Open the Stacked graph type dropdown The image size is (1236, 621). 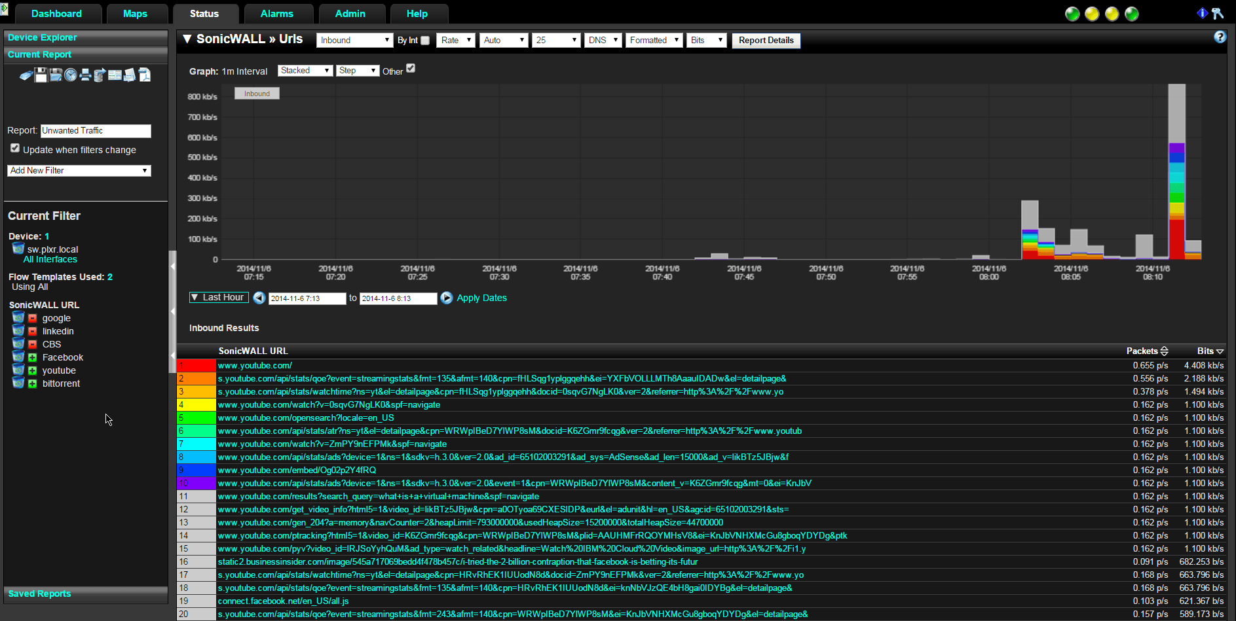[x=305, y=70]
